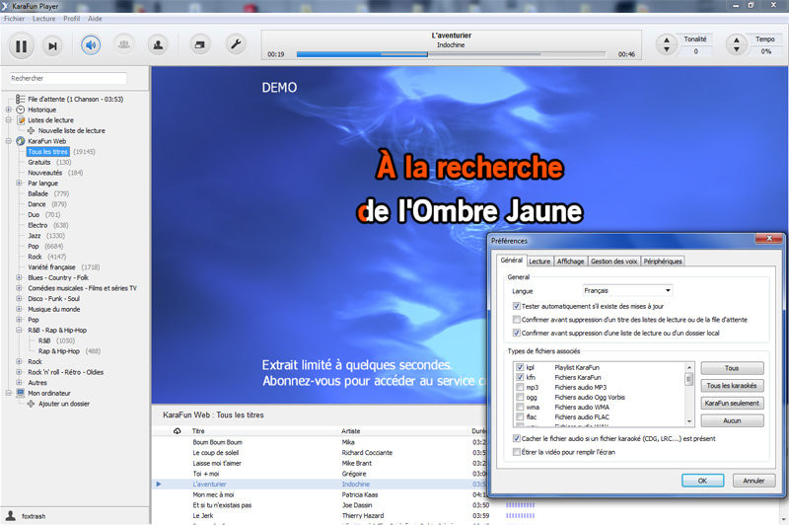Image resolution: width=789 pixels, height=525 pixels.
Task: Click the Tous les karaokés button
Action: [x=732, y=386]
